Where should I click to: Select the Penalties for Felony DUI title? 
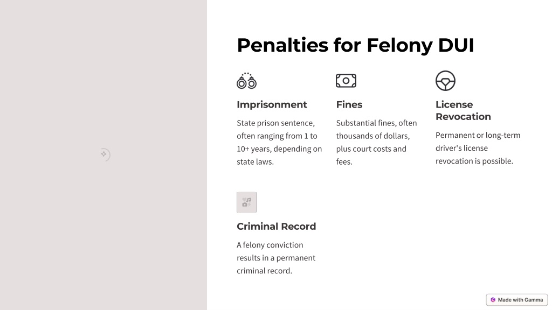(x=355, y=45)
